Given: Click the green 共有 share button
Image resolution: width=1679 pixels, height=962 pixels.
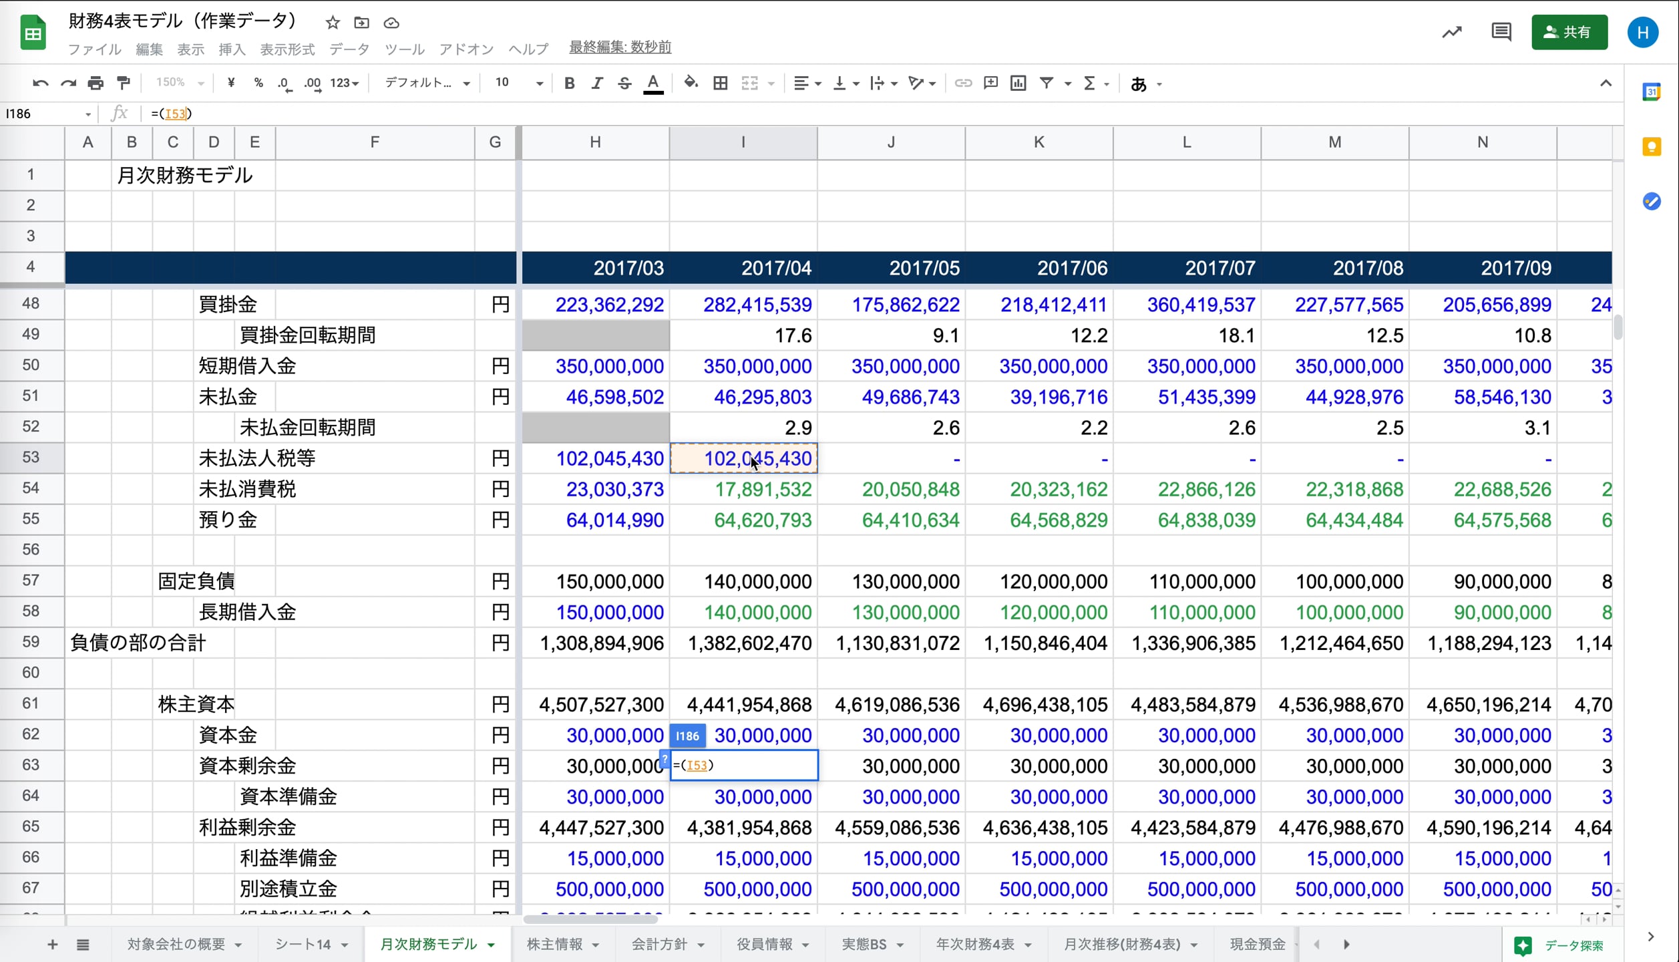Looking at the screenshot, I should tap(1569, 32).
